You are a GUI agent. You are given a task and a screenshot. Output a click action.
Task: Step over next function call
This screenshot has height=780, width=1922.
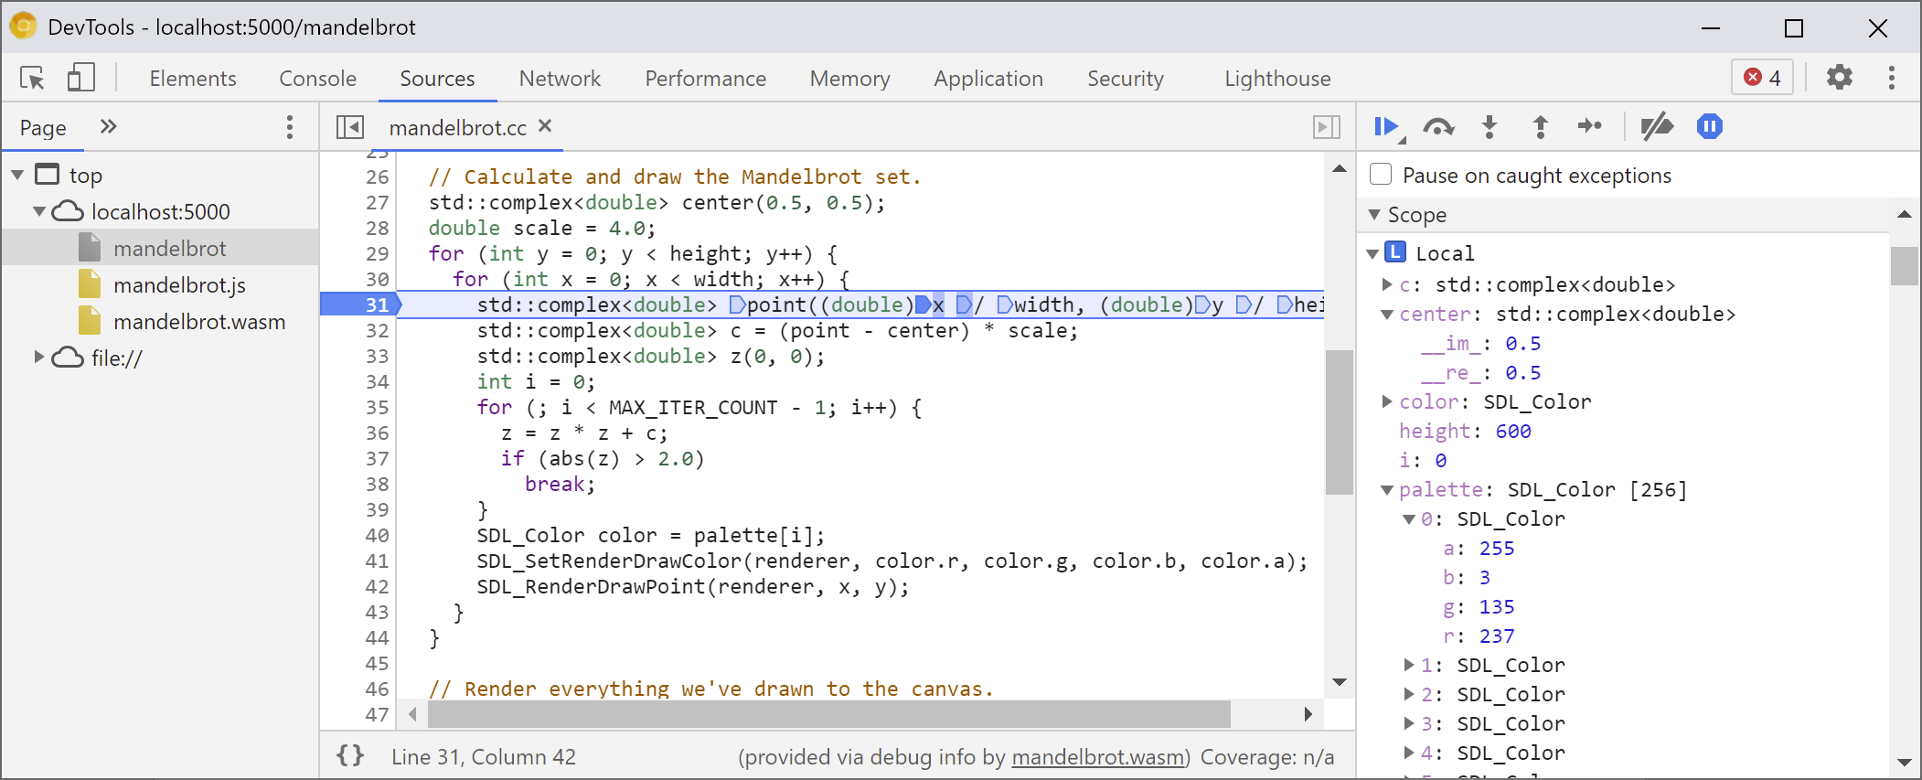(1438, 127)
